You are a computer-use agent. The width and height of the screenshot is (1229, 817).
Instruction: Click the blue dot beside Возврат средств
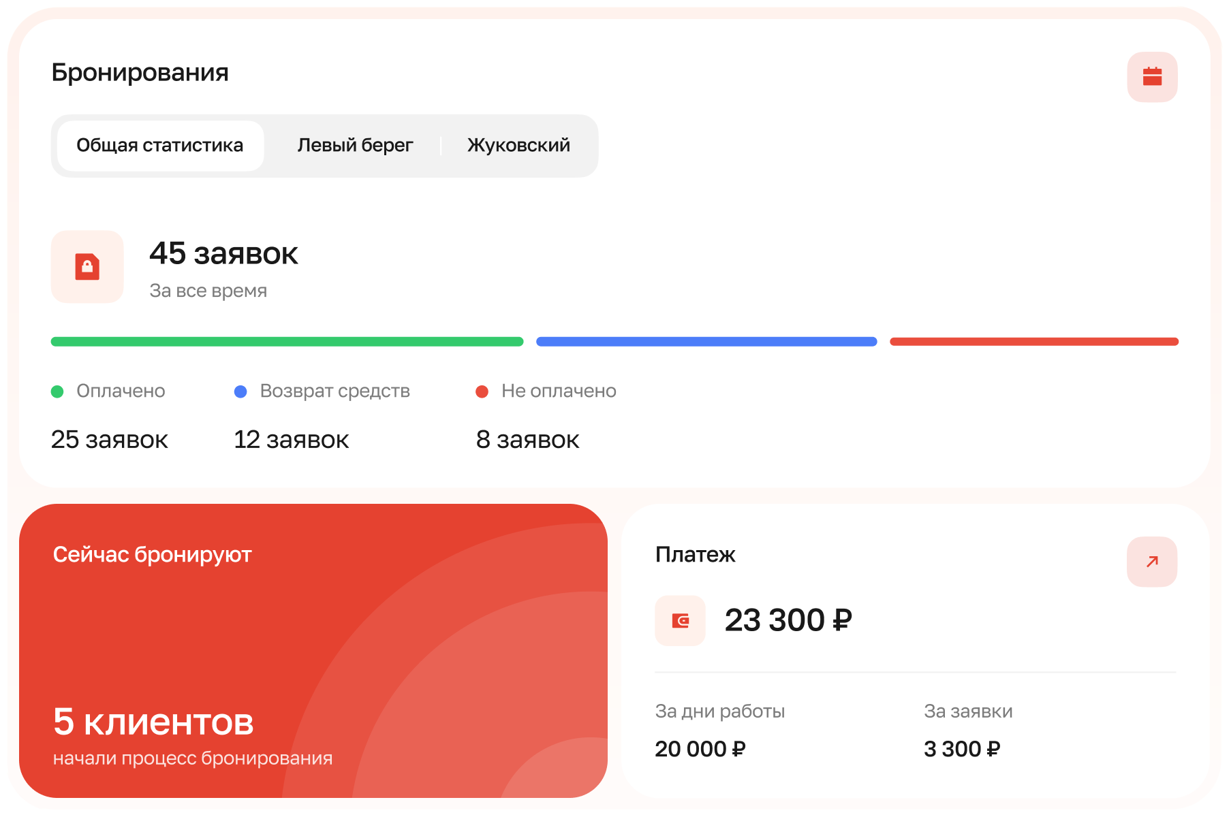(x=240, y=391)
